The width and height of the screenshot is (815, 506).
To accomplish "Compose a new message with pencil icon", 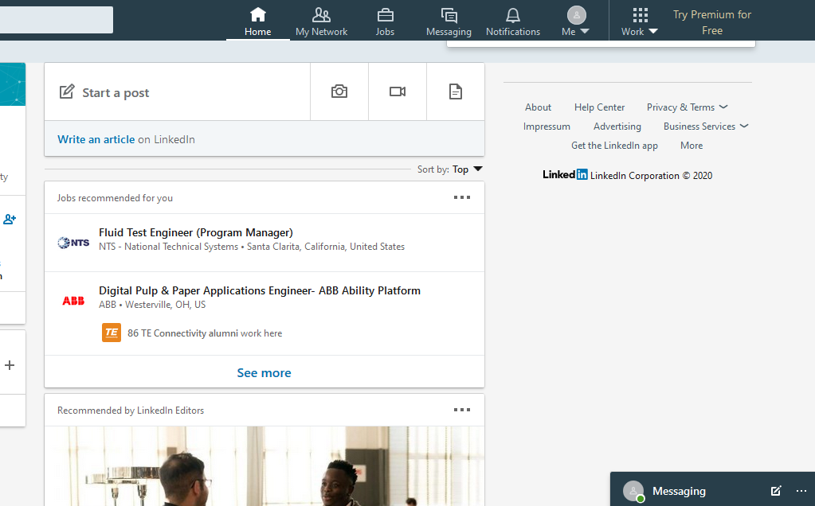I will [x=775, y=490].
